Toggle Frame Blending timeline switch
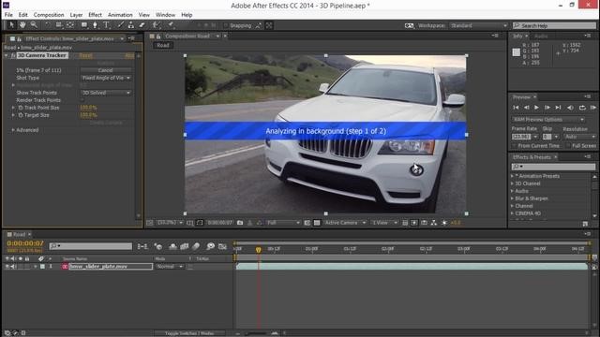This screenshot has height=337, width=600. tap(185, 246)
